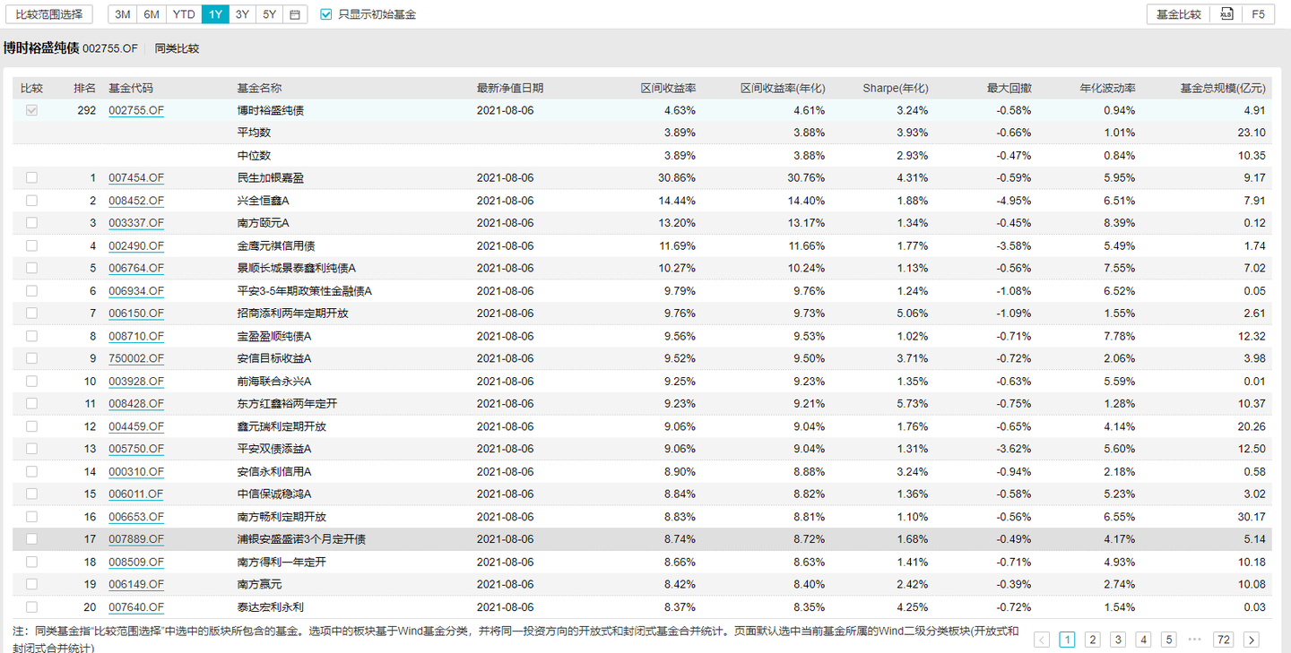The image size is (1291, 653).
Task: Choose the 5Y time range
Action: [x=269, y=14]
